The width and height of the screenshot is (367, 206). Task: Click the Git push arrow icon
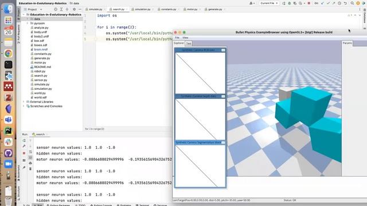[334, 3]
